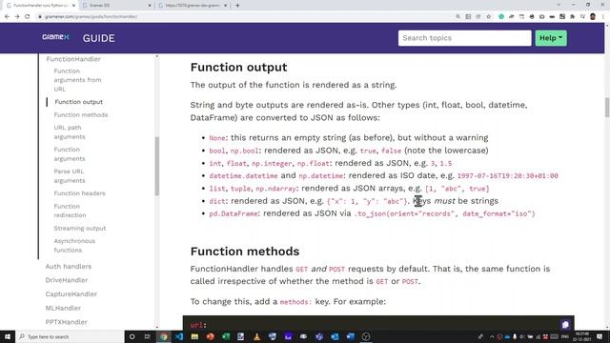Viewport: 610px width, 343px height.
Task: Show hidden system tray icons
Action: tap(492, 336)
